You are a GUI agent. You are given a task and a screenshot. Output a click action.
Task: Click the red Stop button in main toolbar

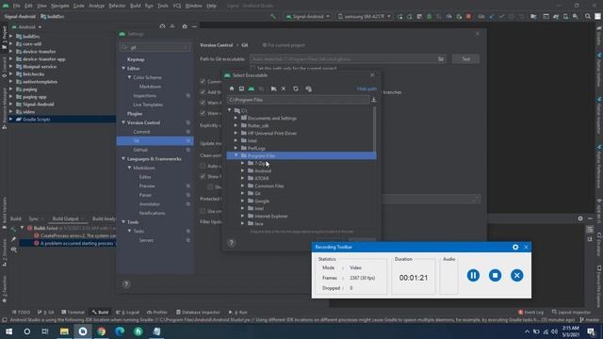[x=468, y=17]
